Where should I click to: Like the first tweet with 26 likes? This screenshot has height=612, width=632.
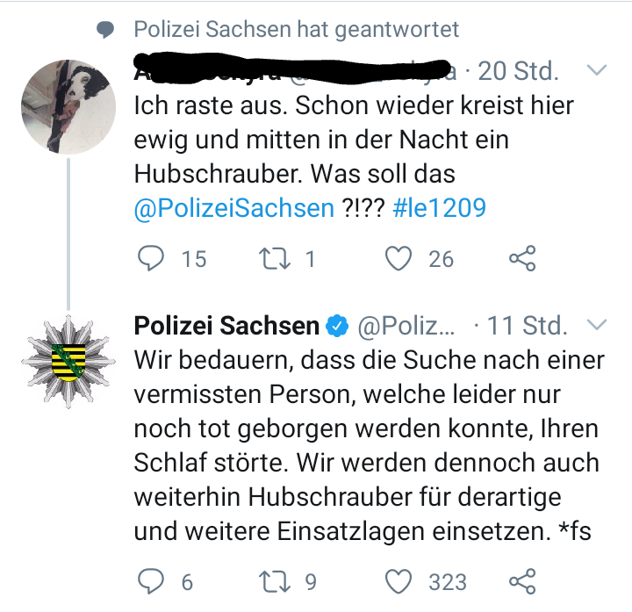click(x=399, y=258)
